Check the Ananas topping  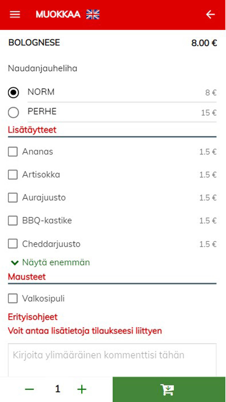coord(13,152)
